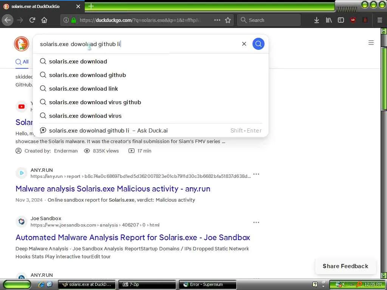Switch to 7-Zip taskbar window
387x290 pixels.
click(x=147, y=284)
